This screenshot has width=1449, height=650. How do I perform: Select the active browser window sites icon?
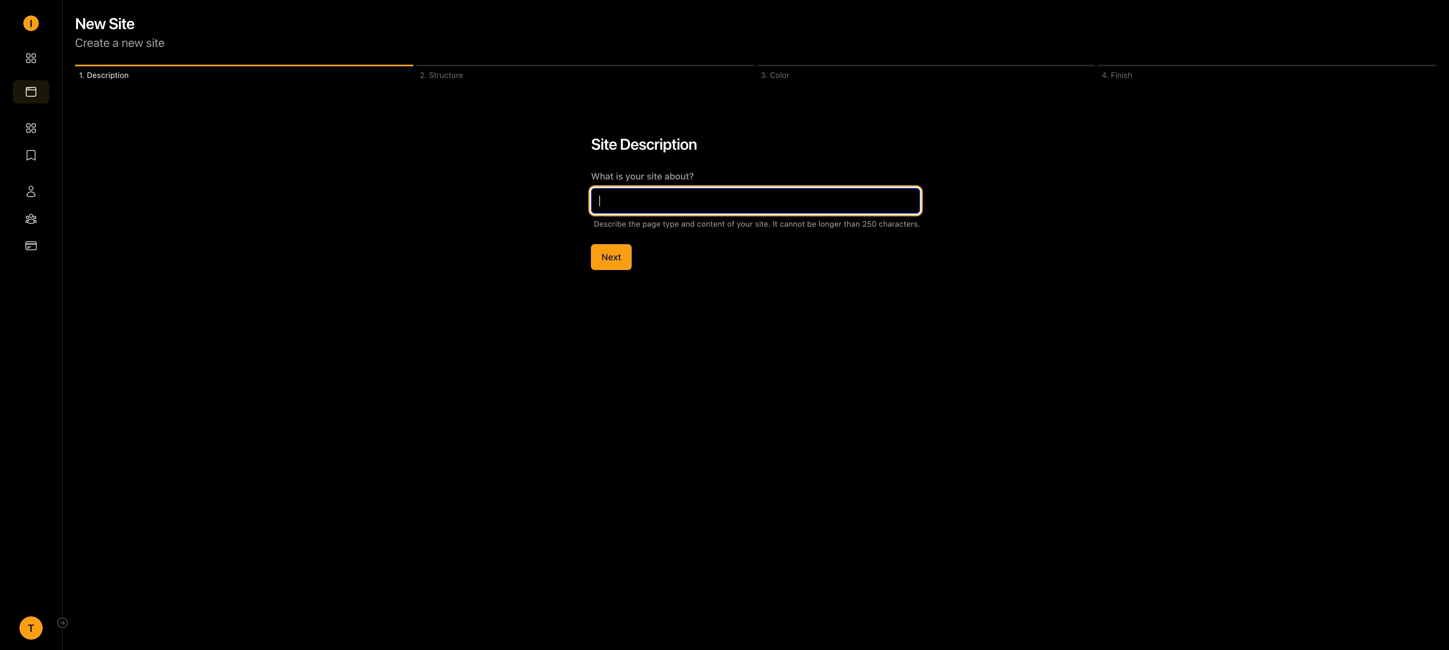coord(31,92)
